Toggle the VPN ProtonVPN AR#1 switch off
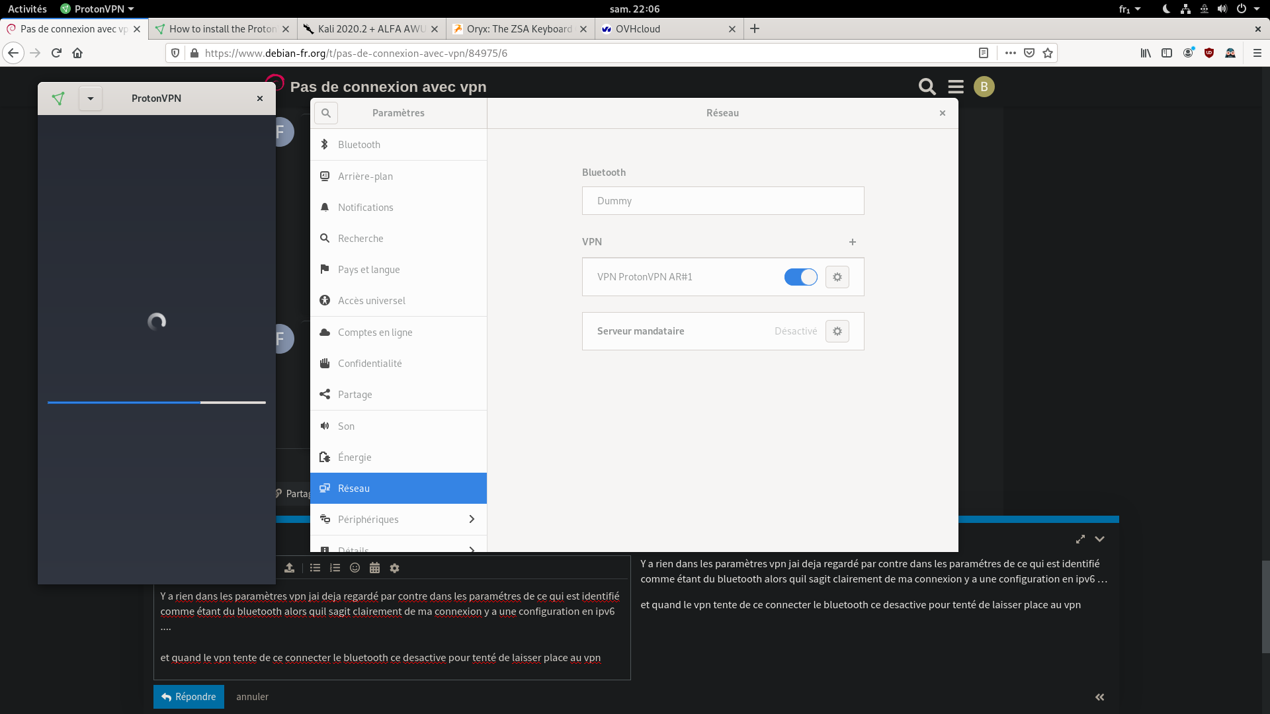The image size is (1270, 714). coord(800,277)
